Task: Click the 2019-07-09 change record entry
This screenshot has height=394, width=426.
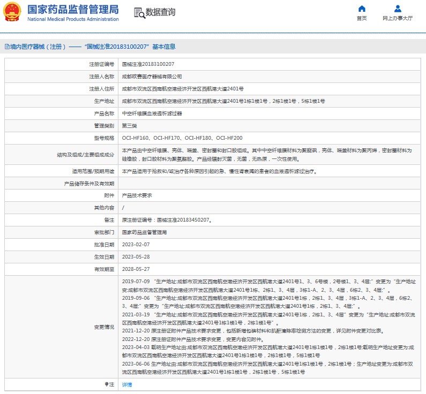Action: click(268, 286)
